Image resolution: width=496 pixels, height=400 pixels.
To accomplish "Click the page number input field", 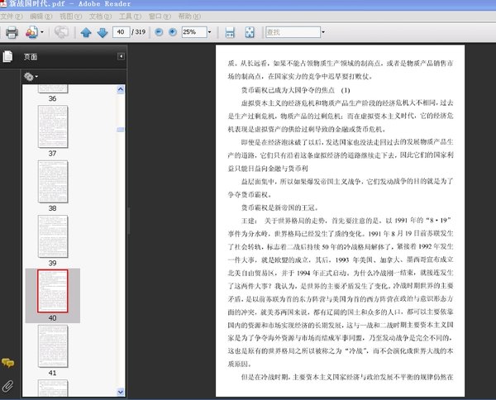I will coord(122,32).
